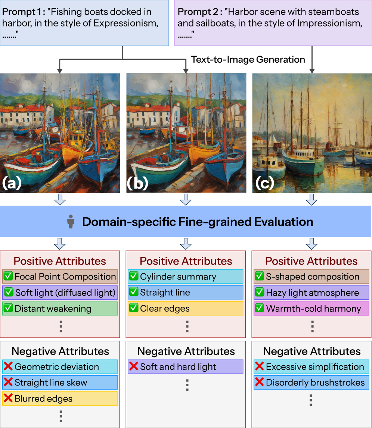Click green check next to S-shaped composition
Screen dimensions: 372x428
[x=260, y=276]
